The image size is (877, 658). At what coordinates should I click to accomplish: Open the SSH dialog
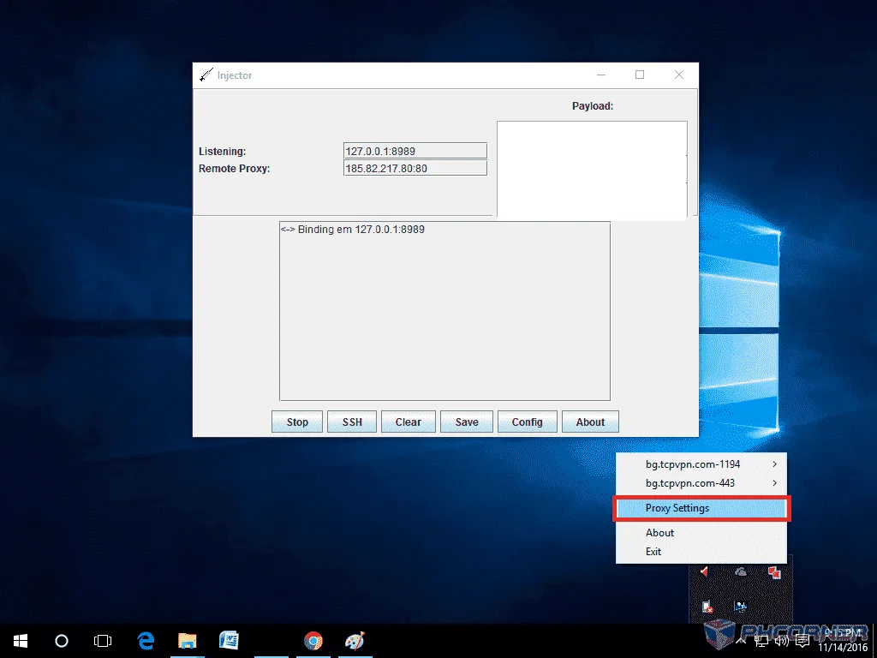[352, 422]
